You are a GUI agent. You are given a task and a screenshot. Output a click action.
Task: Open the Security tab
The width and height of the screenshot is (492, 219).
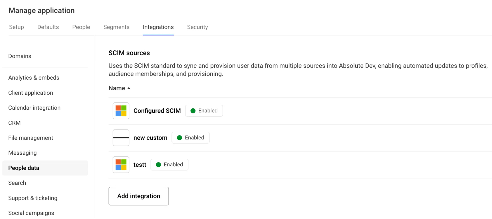coord(197,27)
